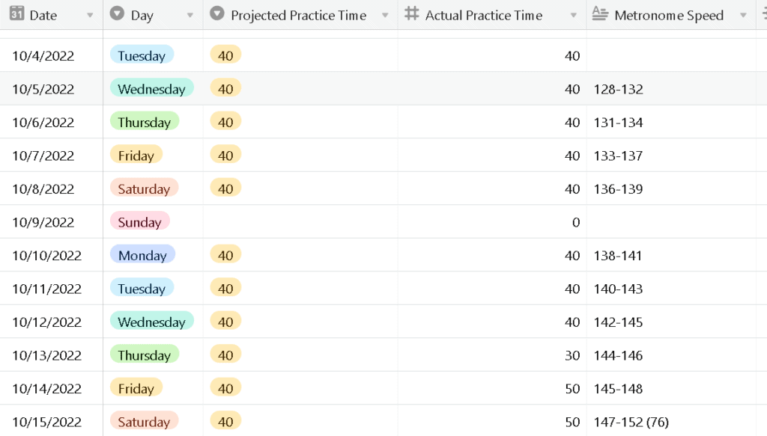Click the actual practice time value 30

(x=572, y=355)
